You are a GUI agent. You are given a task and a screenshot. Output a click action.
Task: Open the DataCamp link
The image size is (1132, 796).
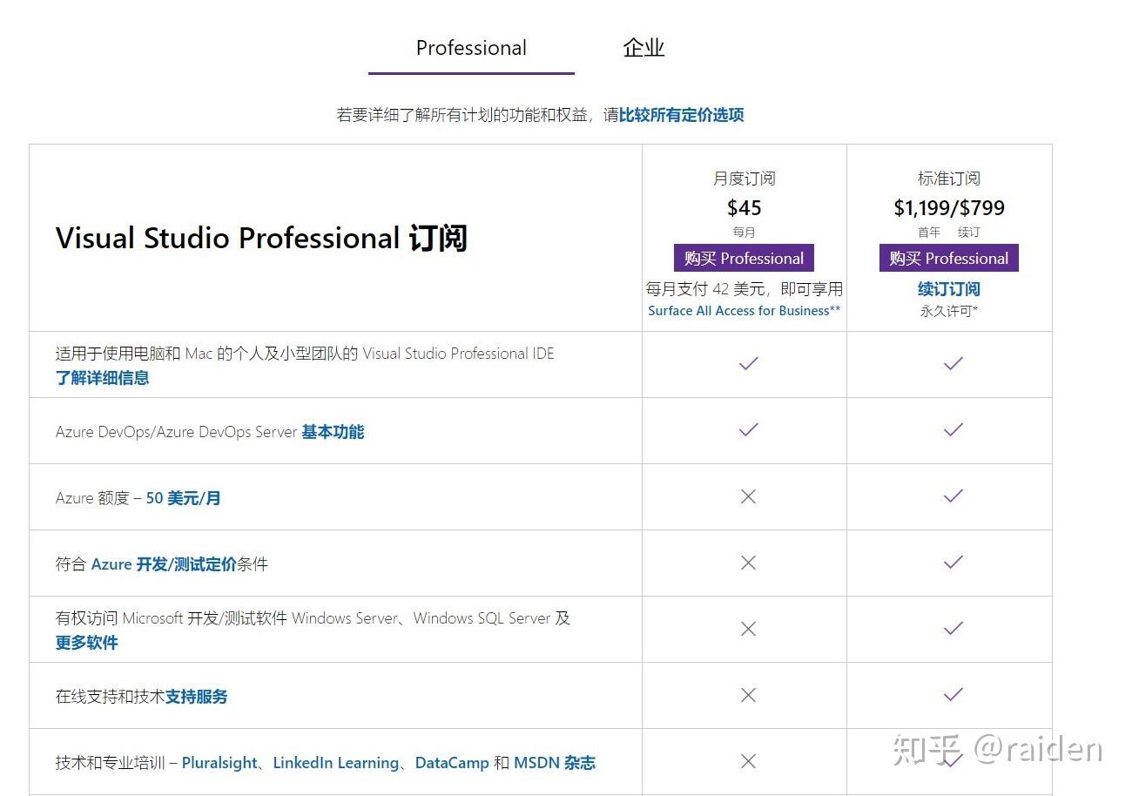pyautogui.click(x=452, y=763)
